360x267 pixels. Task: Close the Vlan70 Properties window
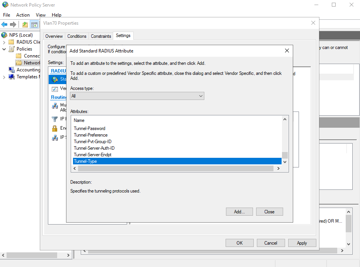pyautogui.click(x=313, y=23)
